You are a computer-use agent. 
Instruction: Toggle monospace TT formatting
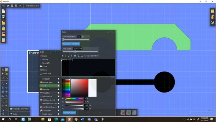[75, 56]
